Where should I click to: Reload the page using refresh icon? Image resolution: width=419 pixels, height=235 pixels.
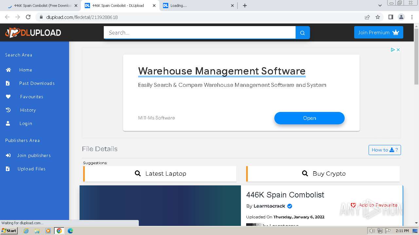click(x=28, y=17)
